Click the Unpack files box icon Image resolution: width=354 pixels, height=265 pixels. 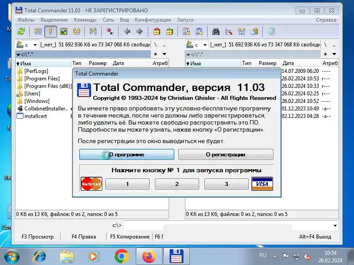[x=169, y=31]
